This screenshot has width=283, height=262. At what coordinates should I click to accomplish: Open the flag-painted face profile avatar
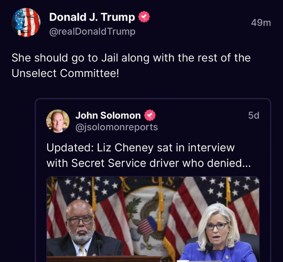[26, 22]
